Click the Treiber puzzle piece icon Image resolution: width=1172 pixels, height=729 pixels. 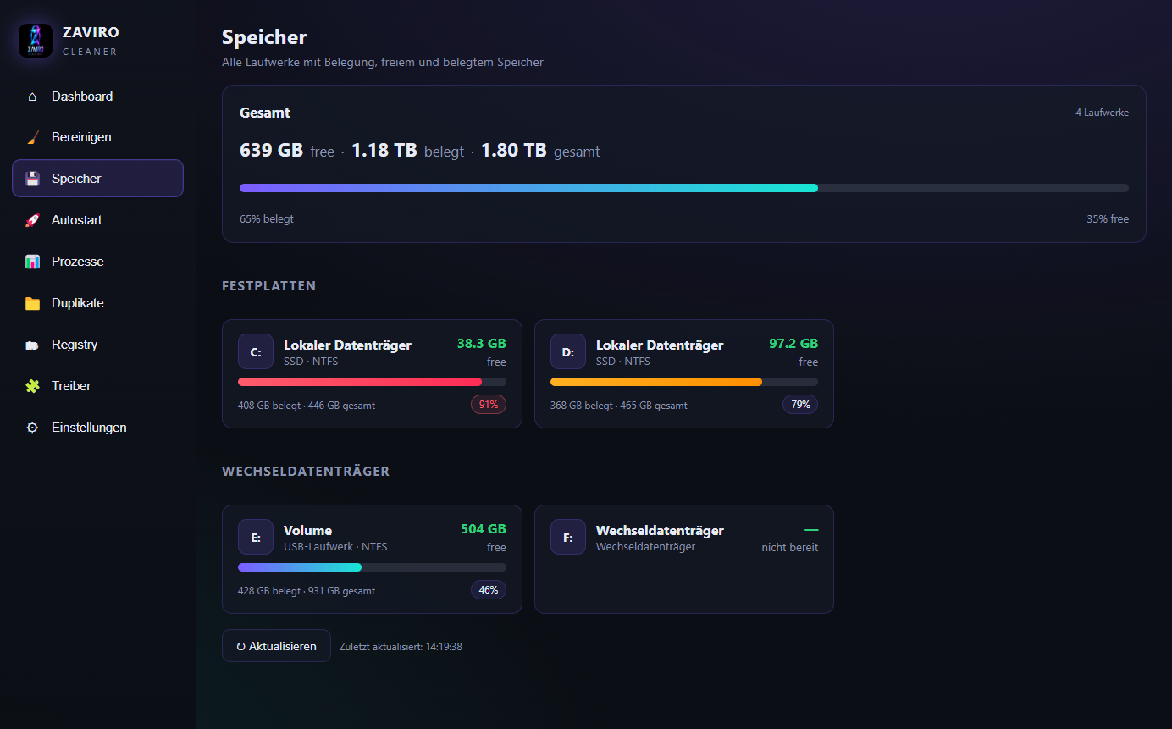[32, 386]
